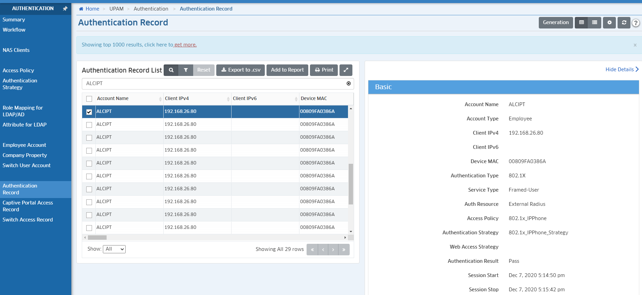The image size is (642, 295).
Task: Follow the 'get more' results link
Action: (185, 45)
